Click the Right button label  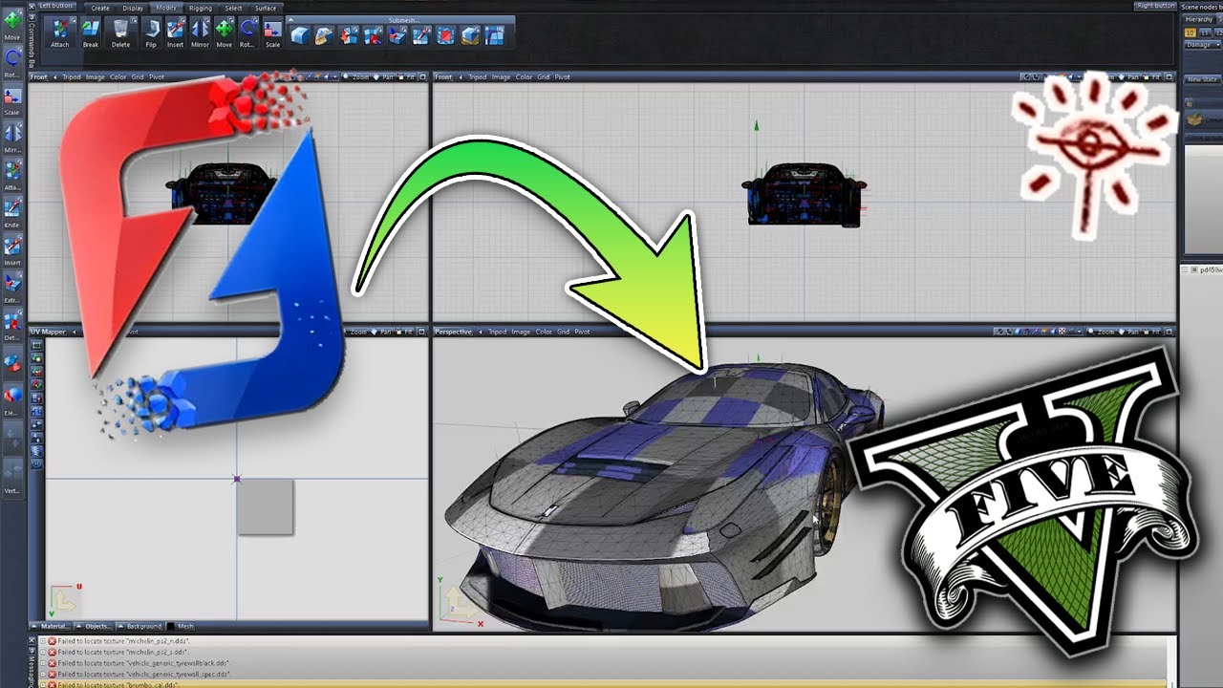(x=1156, y=6)
